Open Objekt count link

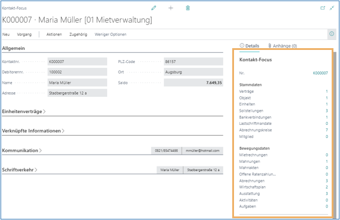[x=326, y=98]
